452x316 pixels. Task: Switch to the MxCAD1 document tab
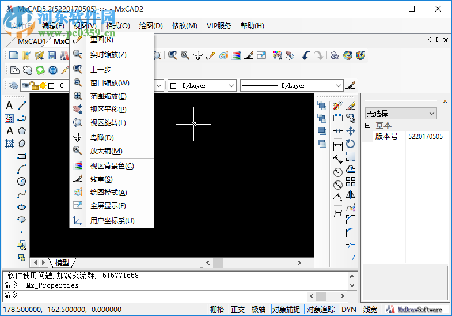32,42
